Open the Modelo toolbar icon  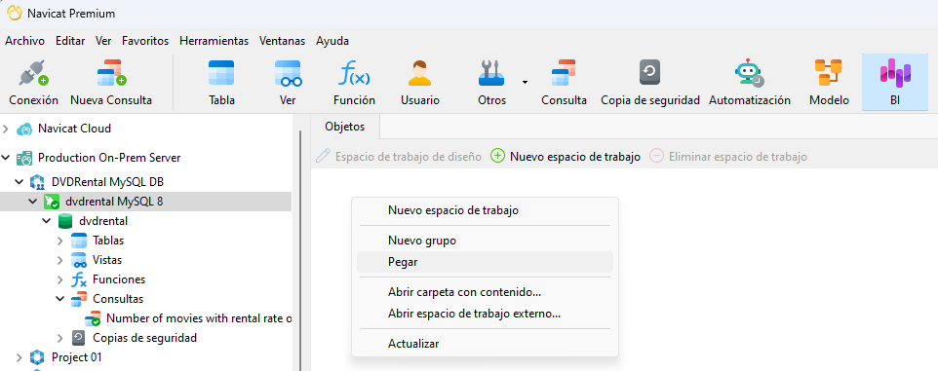[829, 73]
